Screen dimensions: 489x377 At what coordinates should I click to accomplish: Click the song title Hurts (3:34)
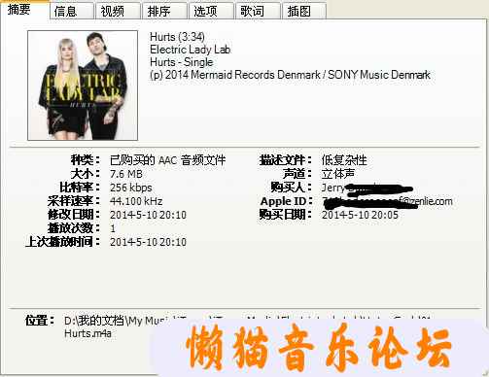(177, 37)
